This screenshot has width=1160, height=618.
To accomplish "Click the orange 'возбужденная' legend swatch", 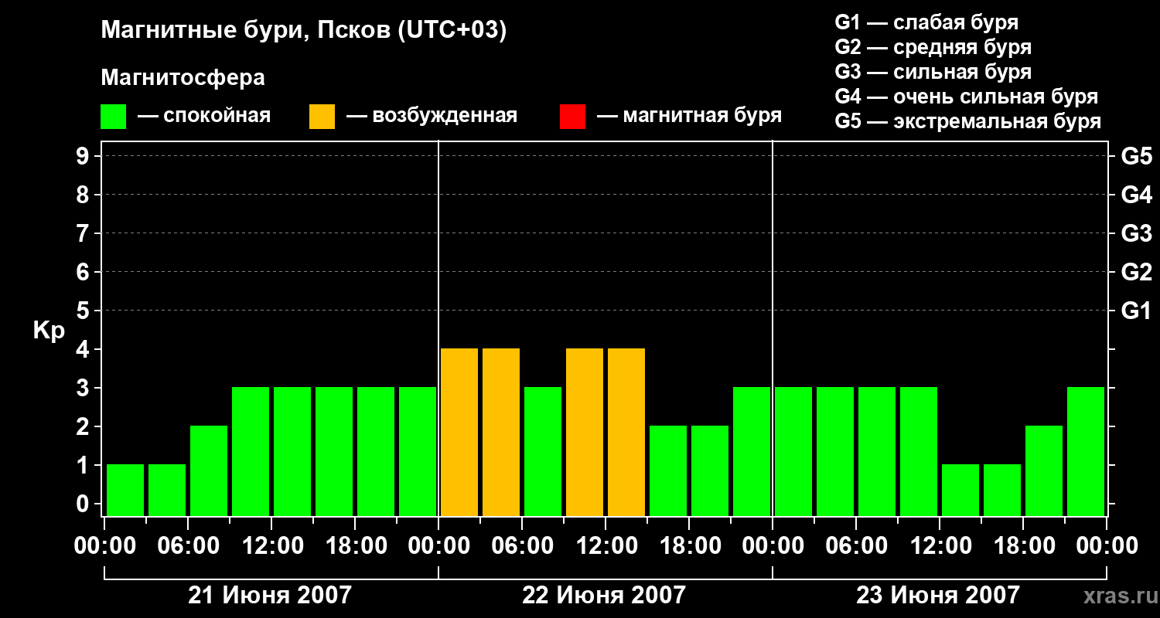I will click(322, 117).
